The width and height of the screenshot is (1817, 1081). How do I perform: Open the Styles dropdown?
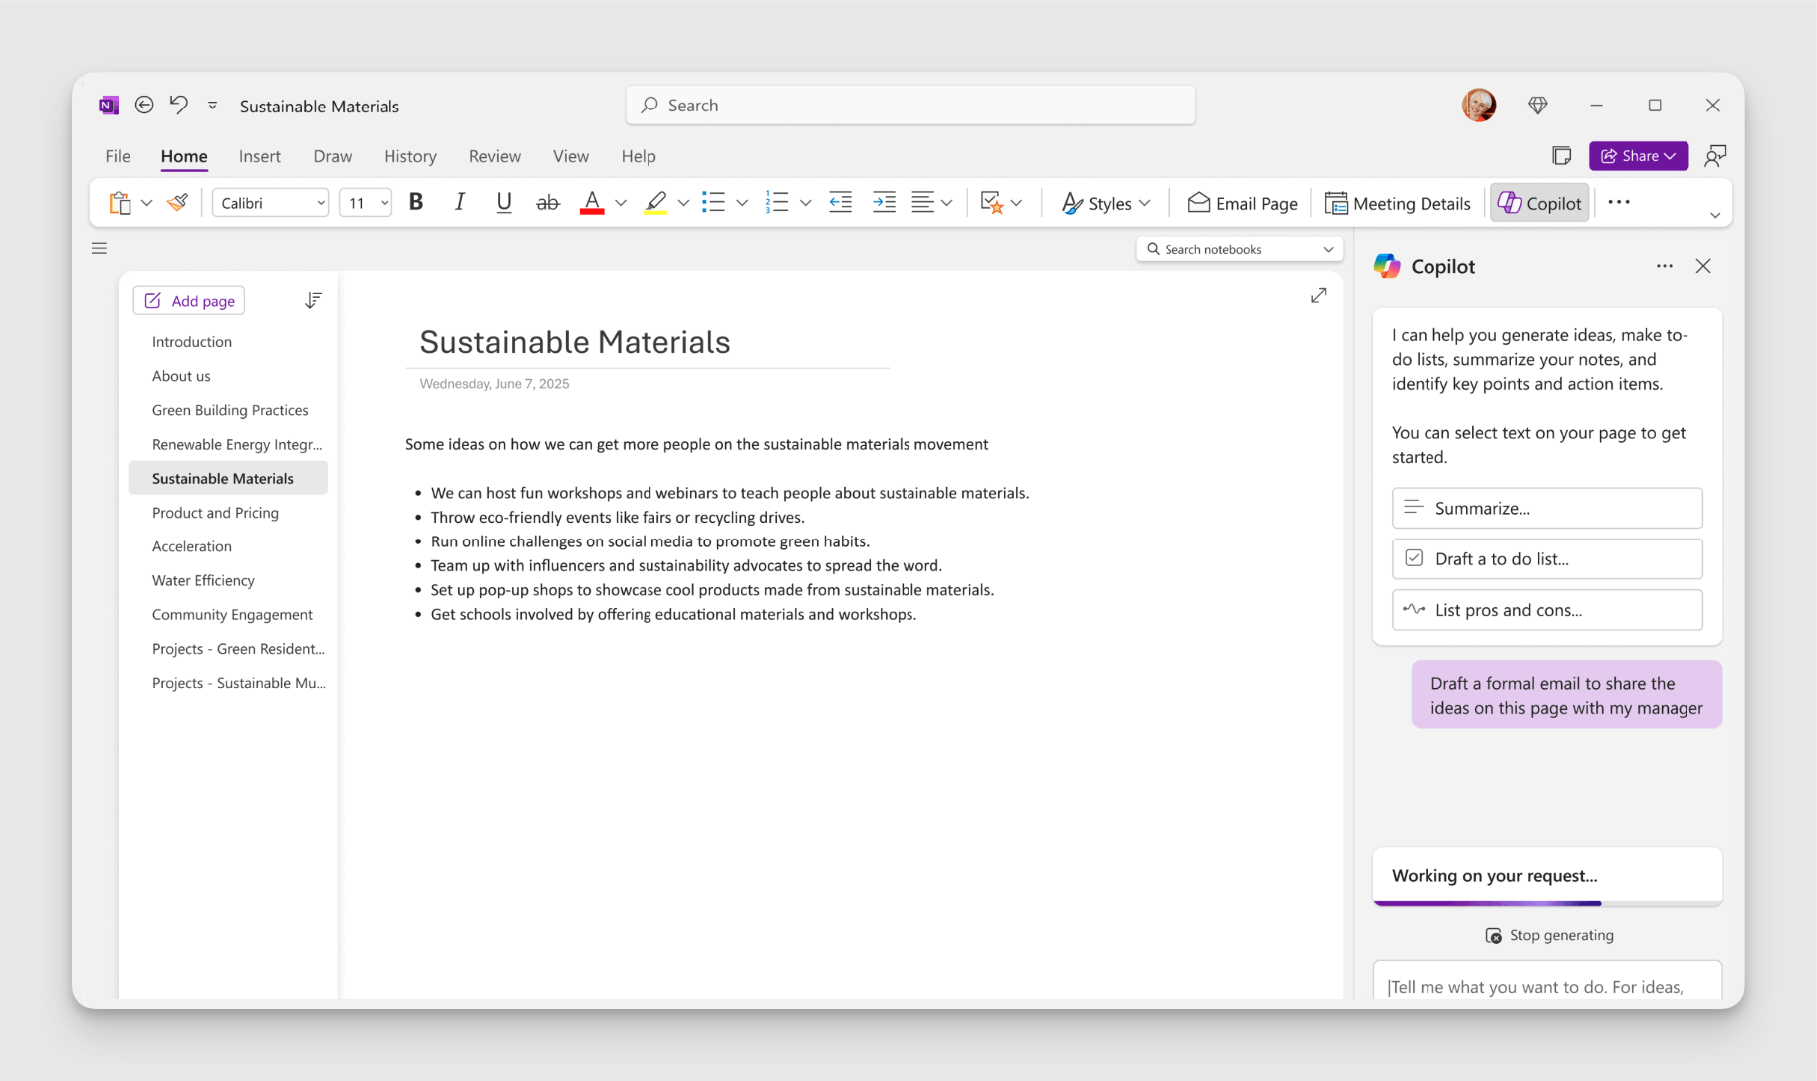coord(1106,202)
